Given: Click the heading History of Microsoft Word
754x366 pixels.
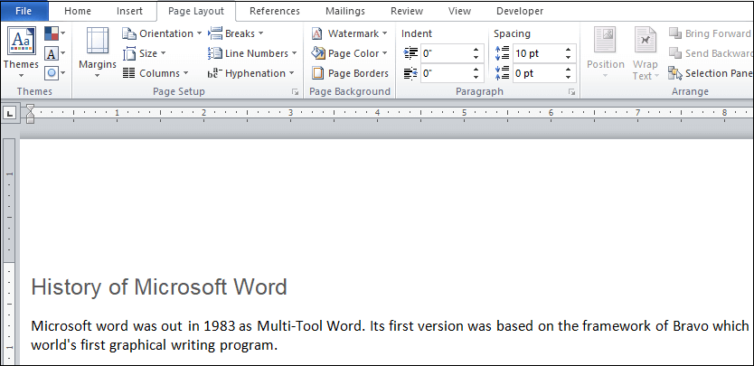Looking at the screenshot, I should [159, 287].
